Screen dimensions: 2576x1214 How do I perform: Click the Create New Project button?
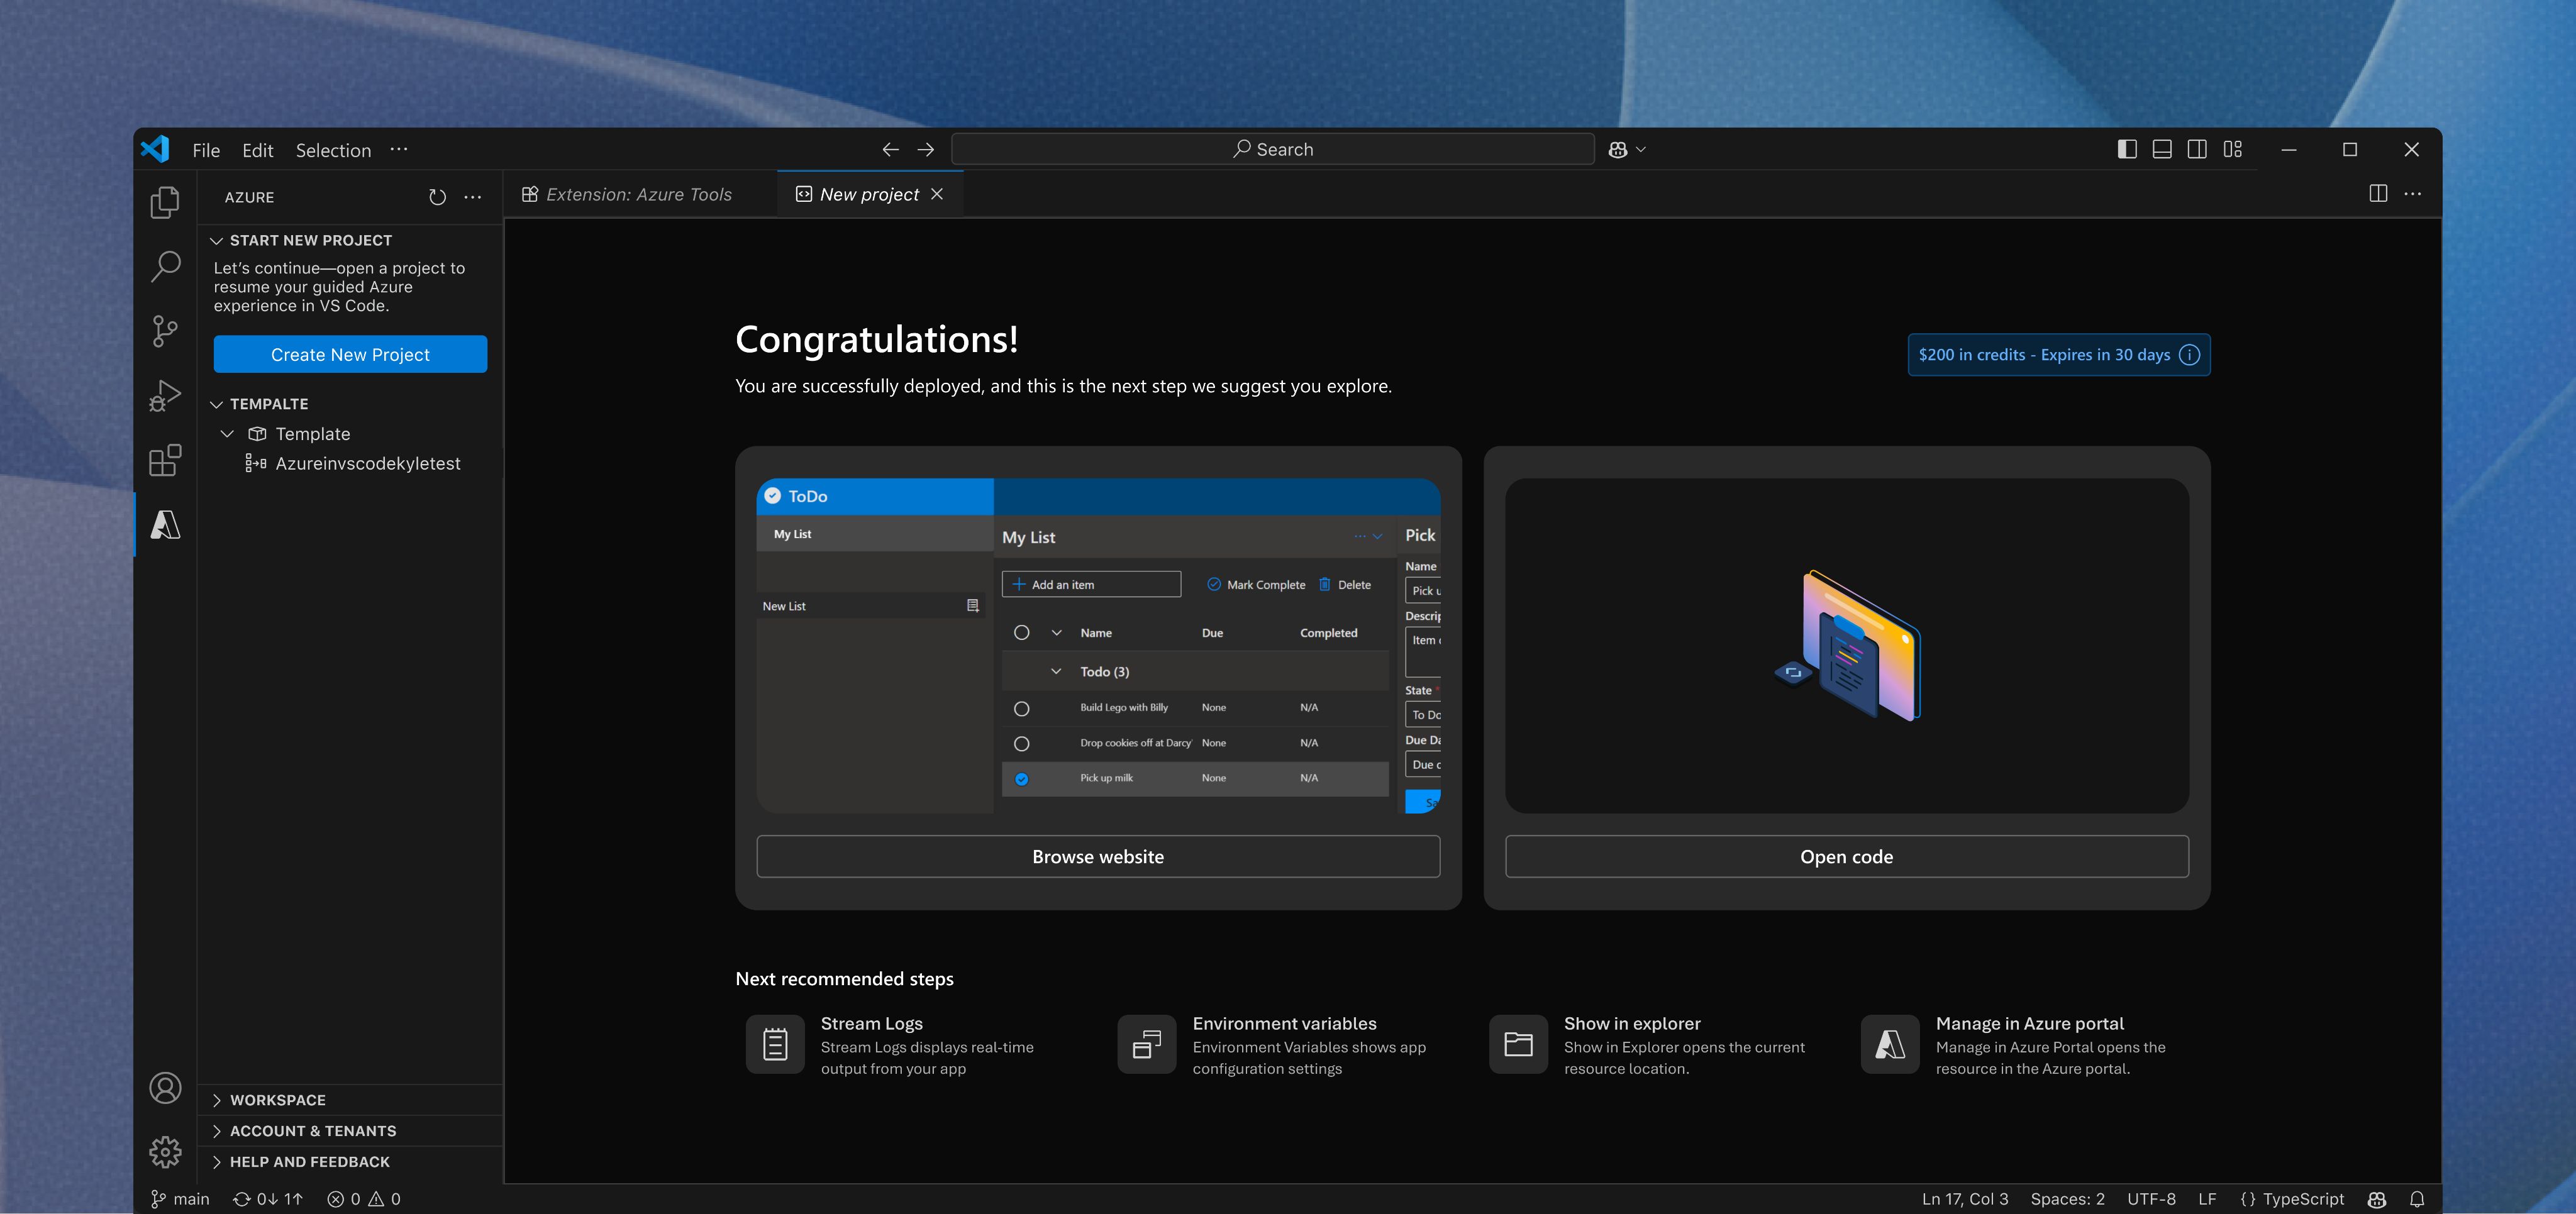tap(350, 354)
